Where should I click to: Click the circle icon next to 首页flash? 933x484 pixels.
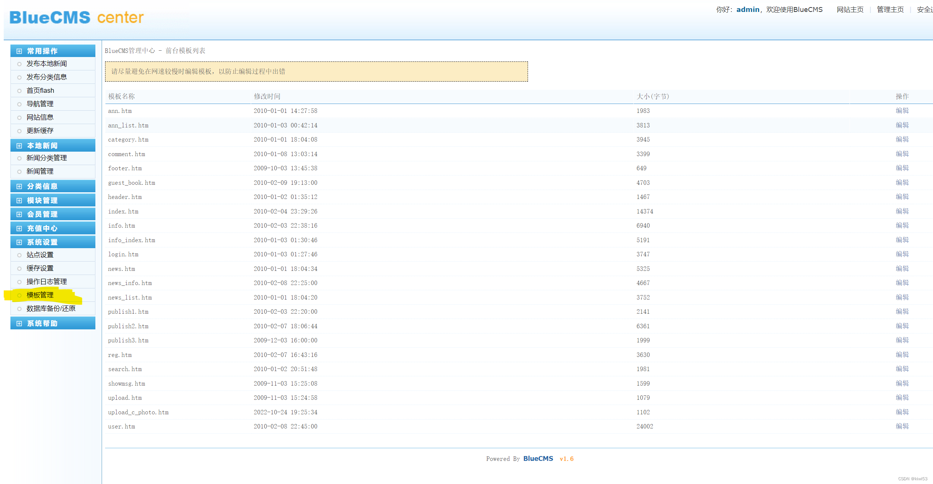coord(19,90)
